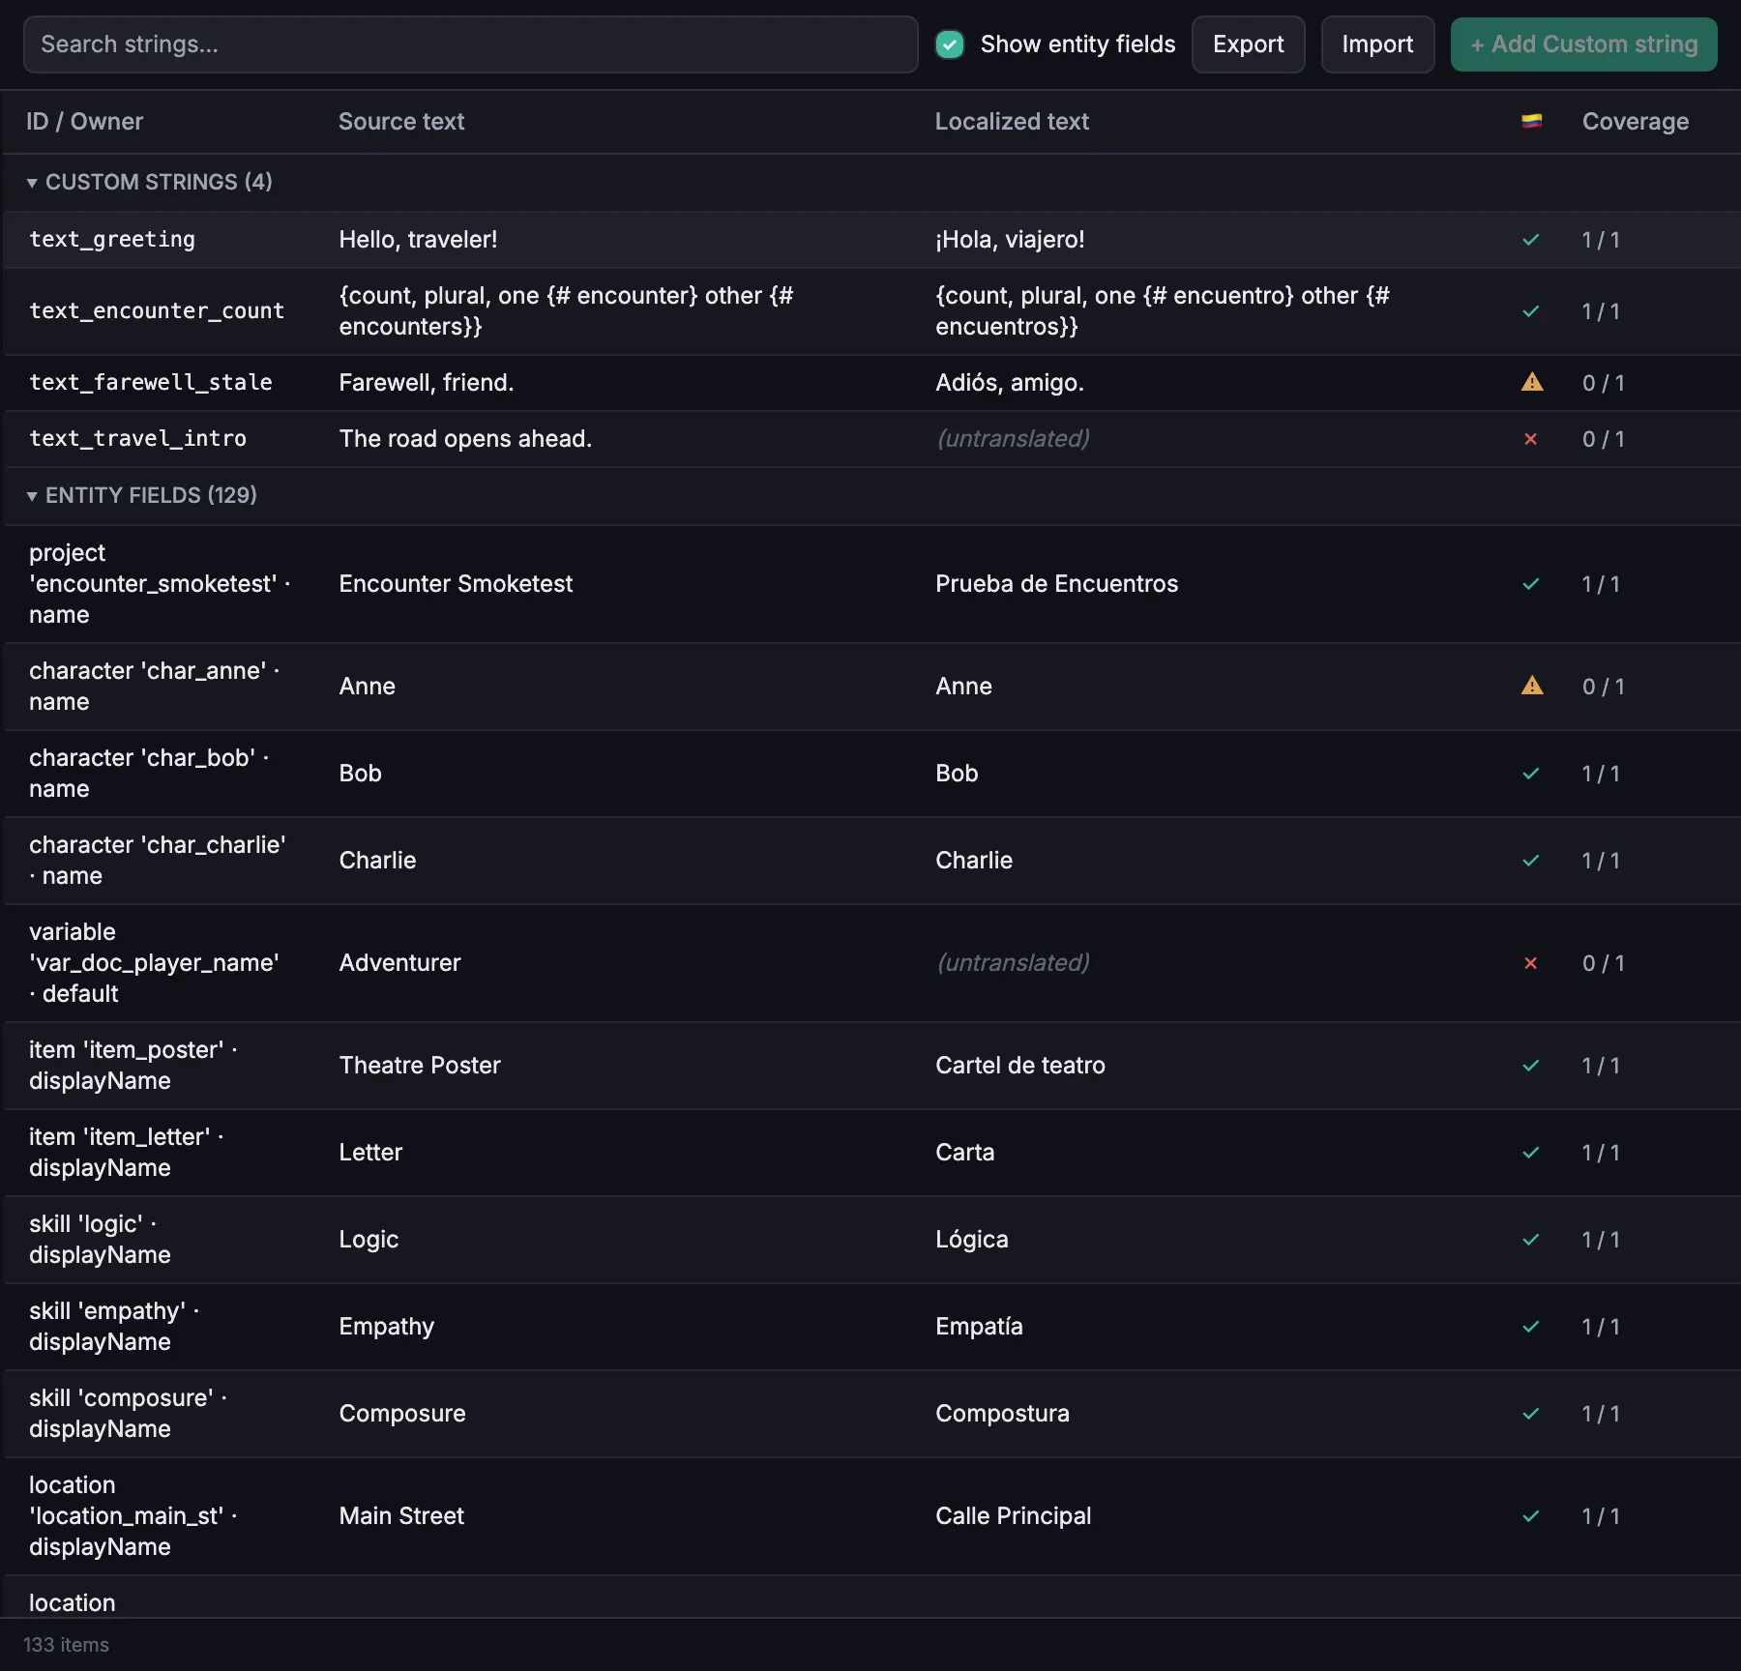1741x1671 pixels.
Task: Click the untranslated cell for Adventurer
Action: pyautogui.click(x=1013, y=963)
